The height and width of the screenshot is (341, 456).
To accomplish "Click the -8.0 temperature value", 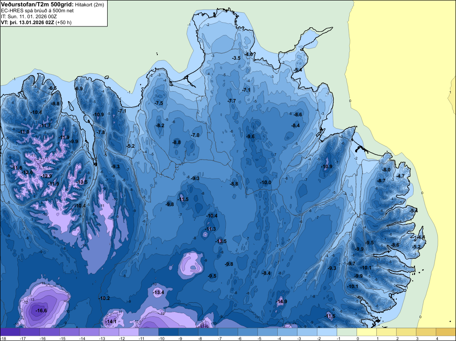I will (386, 170).
